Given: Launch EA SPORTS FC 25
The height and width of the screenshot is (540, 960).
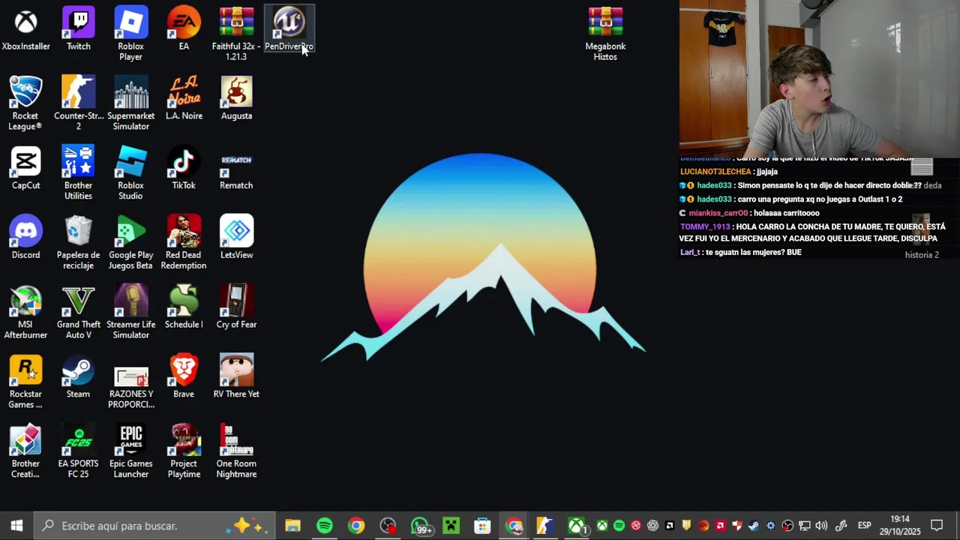Looking at the screenshot, I should pos(78,451).
